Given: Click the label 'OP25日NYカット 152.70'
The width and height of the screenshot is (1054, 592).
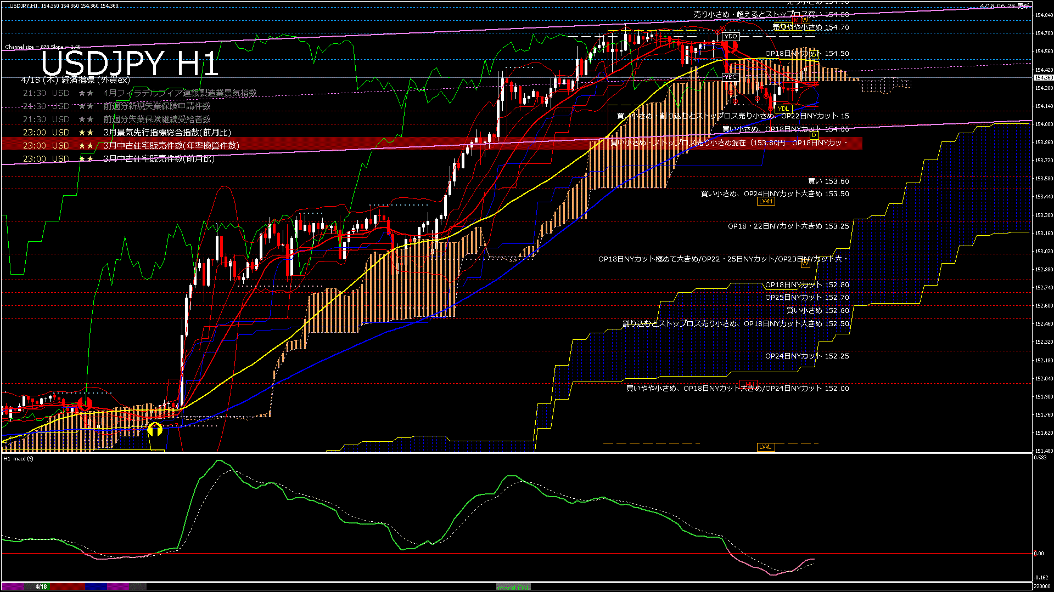Looking at the screenshot, I should [807, 298].
